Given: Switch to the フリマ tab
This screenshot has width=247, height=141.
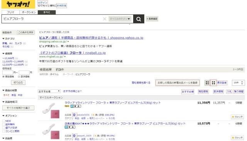Looking at the screenshot, I should [x=10, y=12].
